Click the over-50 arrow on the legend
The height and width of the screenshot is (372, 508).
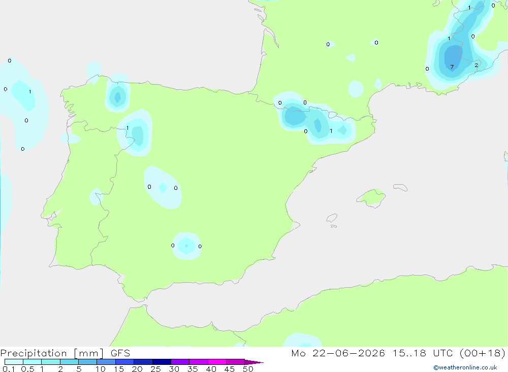point(253,362)
